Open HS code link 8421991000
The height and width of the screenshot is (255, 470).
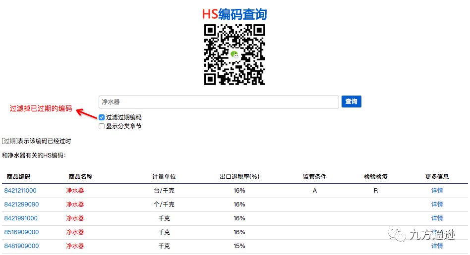point(21,218)
